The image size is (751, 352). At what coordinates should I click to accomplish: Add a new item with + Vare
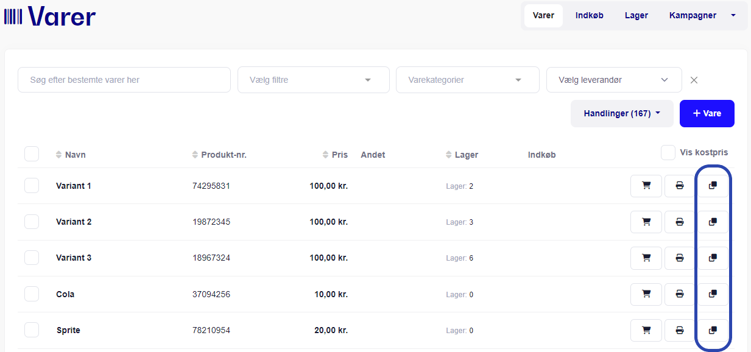point(707,113)
